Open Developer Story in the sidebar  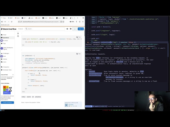pos(6,70)
